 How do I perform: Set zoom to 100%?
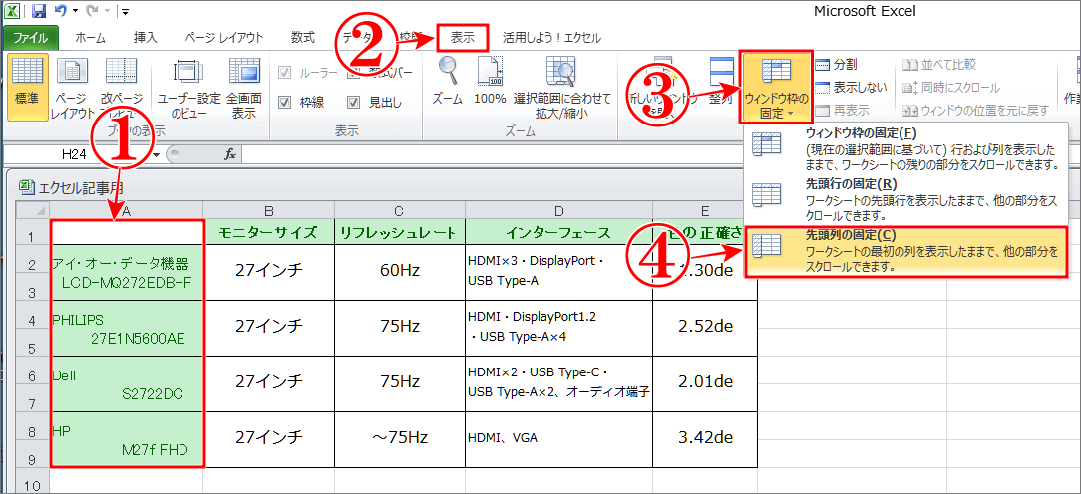click(491, 81)
